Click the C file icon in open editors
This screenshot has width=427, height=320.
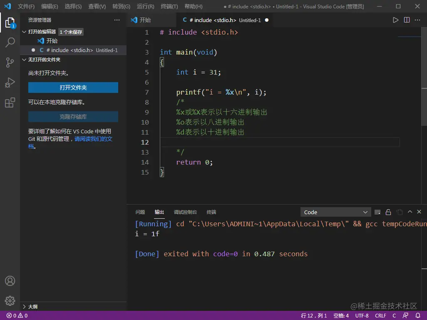[x=42, y=50]
